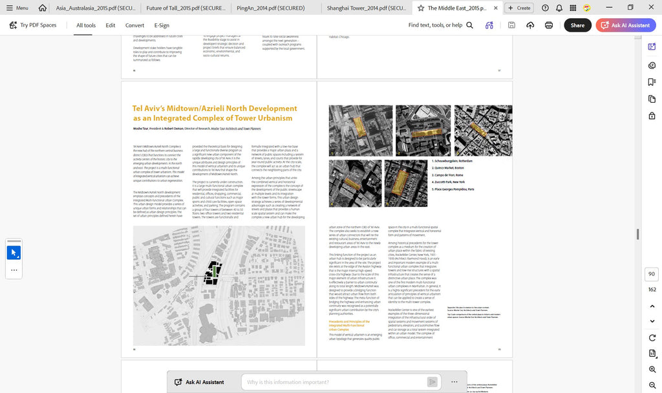Click the Print icon in toolbar
The width and height of the screenshot is (662, 393).
click(x=548, y=25)
